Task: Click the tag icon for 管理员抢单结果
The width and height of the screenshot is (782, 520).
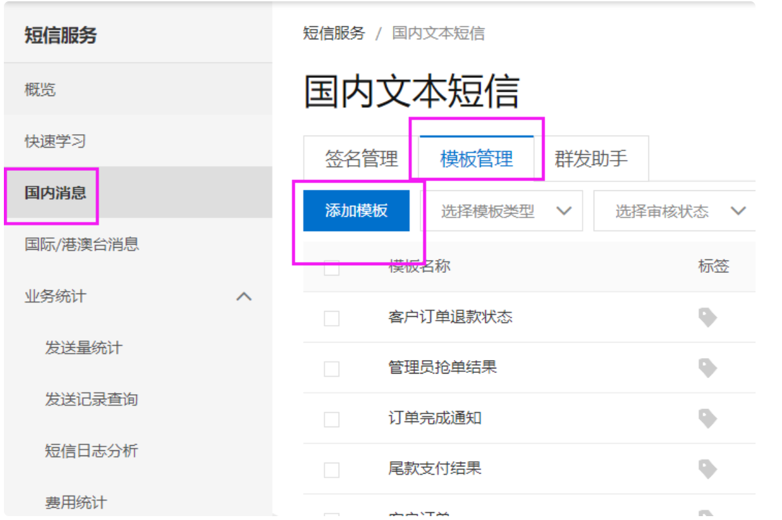Action: coord(708,368)
